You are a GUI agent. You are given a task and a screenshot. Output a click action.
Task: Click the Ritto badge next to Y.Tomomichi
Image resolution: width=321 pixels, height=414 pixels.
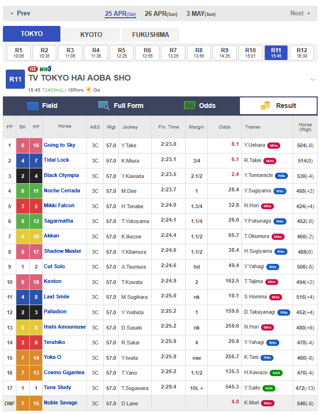(281, 176)
